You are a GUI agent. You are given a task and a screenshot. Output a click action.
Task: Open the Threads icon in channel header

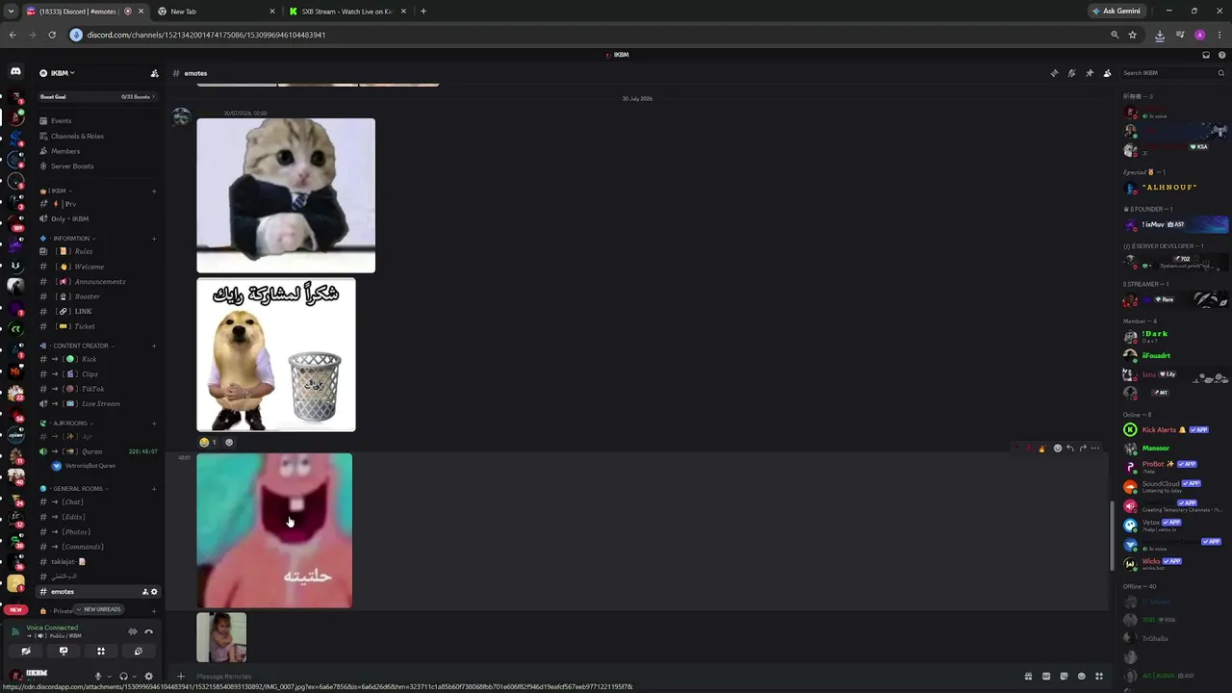(x=1054, y=73)
